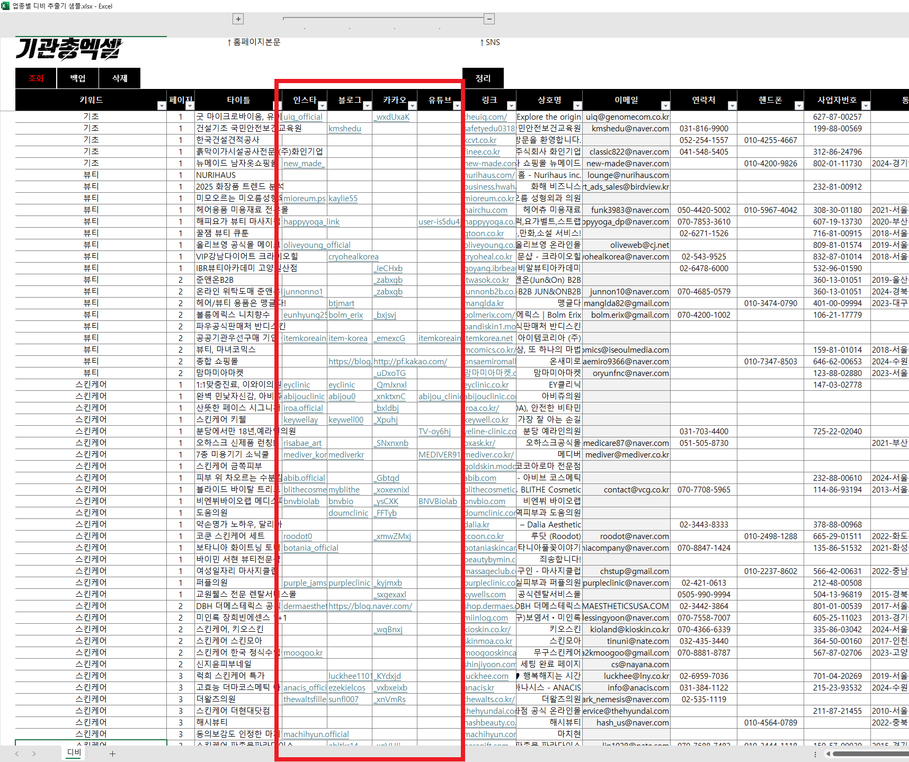
Task: Select business number 627-87-00257 cell
Action: [837, 117]
